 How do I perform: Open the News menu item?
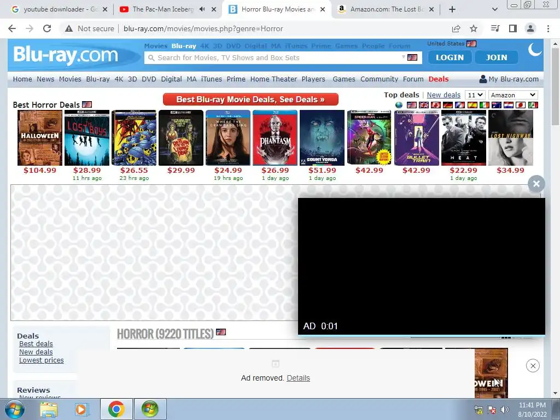[45, 79]
